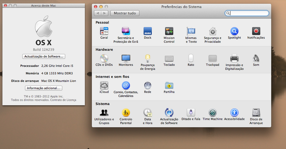
Task: Open Monitores preferences
Action: pos(126,60)
